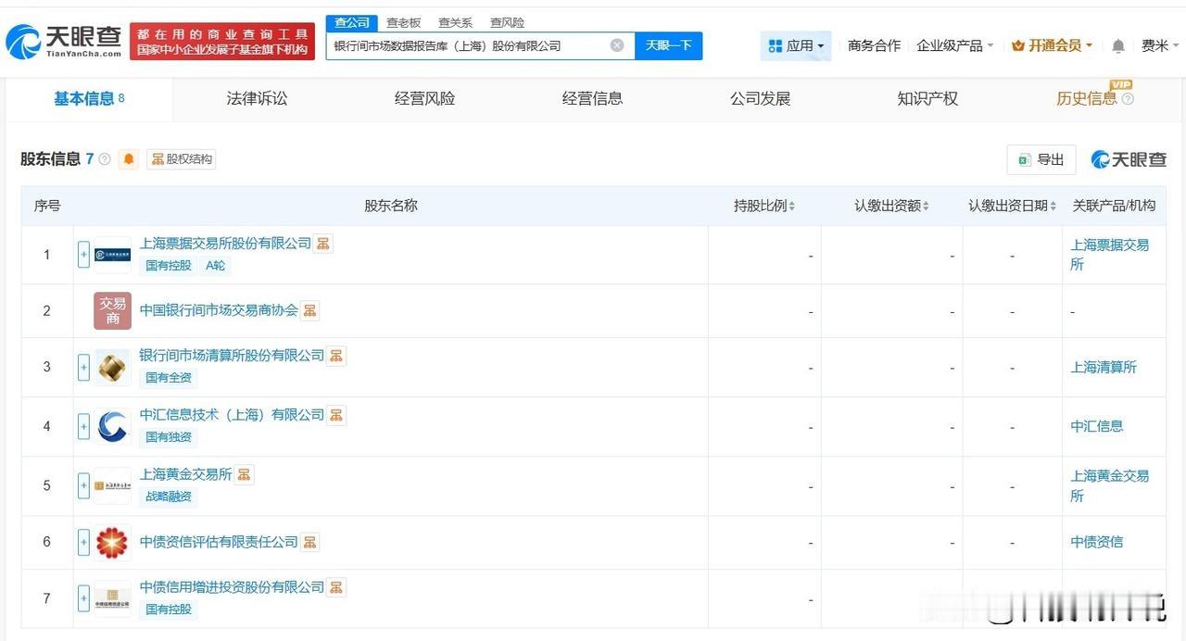Screen dimensions: 1186x641
Task: Open 中汇信息技术（上海）有限公司 shareholder link
Action: tap(232, 415)
